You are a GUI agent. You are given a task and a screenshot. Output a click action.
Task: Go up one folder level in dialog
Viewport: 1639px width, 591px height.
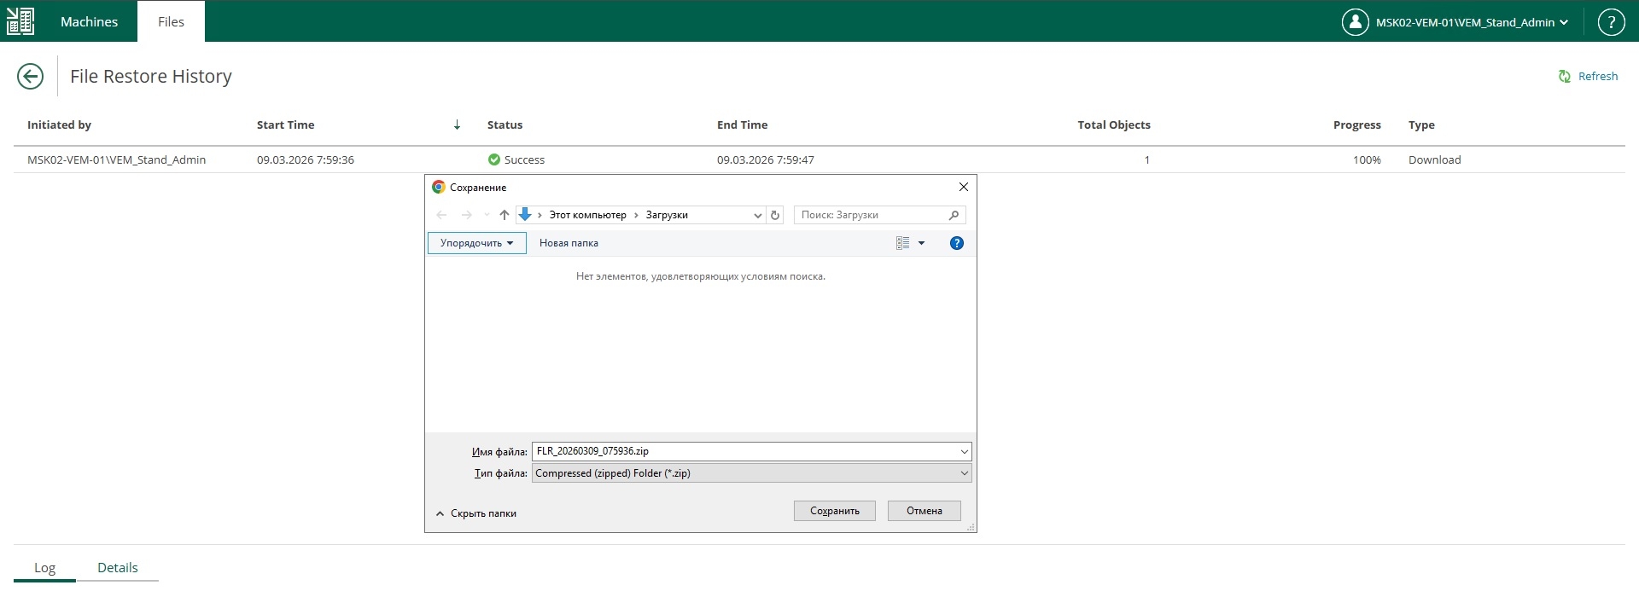[505, 215]
